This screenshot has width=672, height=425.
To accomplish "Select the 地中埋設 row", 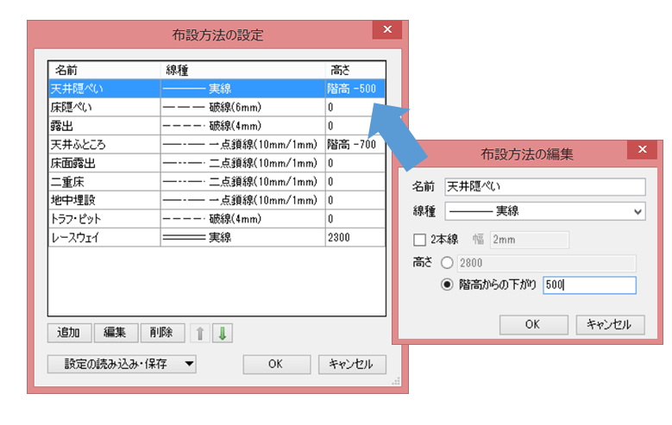I will (217, 200).
